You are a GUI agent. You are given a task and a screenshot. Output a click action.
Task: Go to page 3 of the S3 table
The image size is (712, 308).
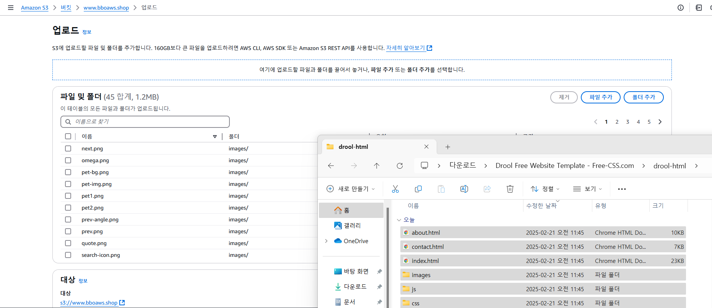[x=627, y=122]
